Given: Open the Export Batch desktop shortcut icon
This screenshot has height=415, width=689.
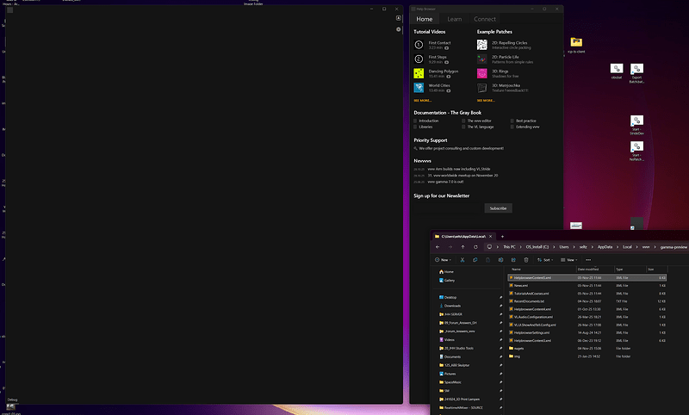Looking at the screenshot, I should (636, 69).
